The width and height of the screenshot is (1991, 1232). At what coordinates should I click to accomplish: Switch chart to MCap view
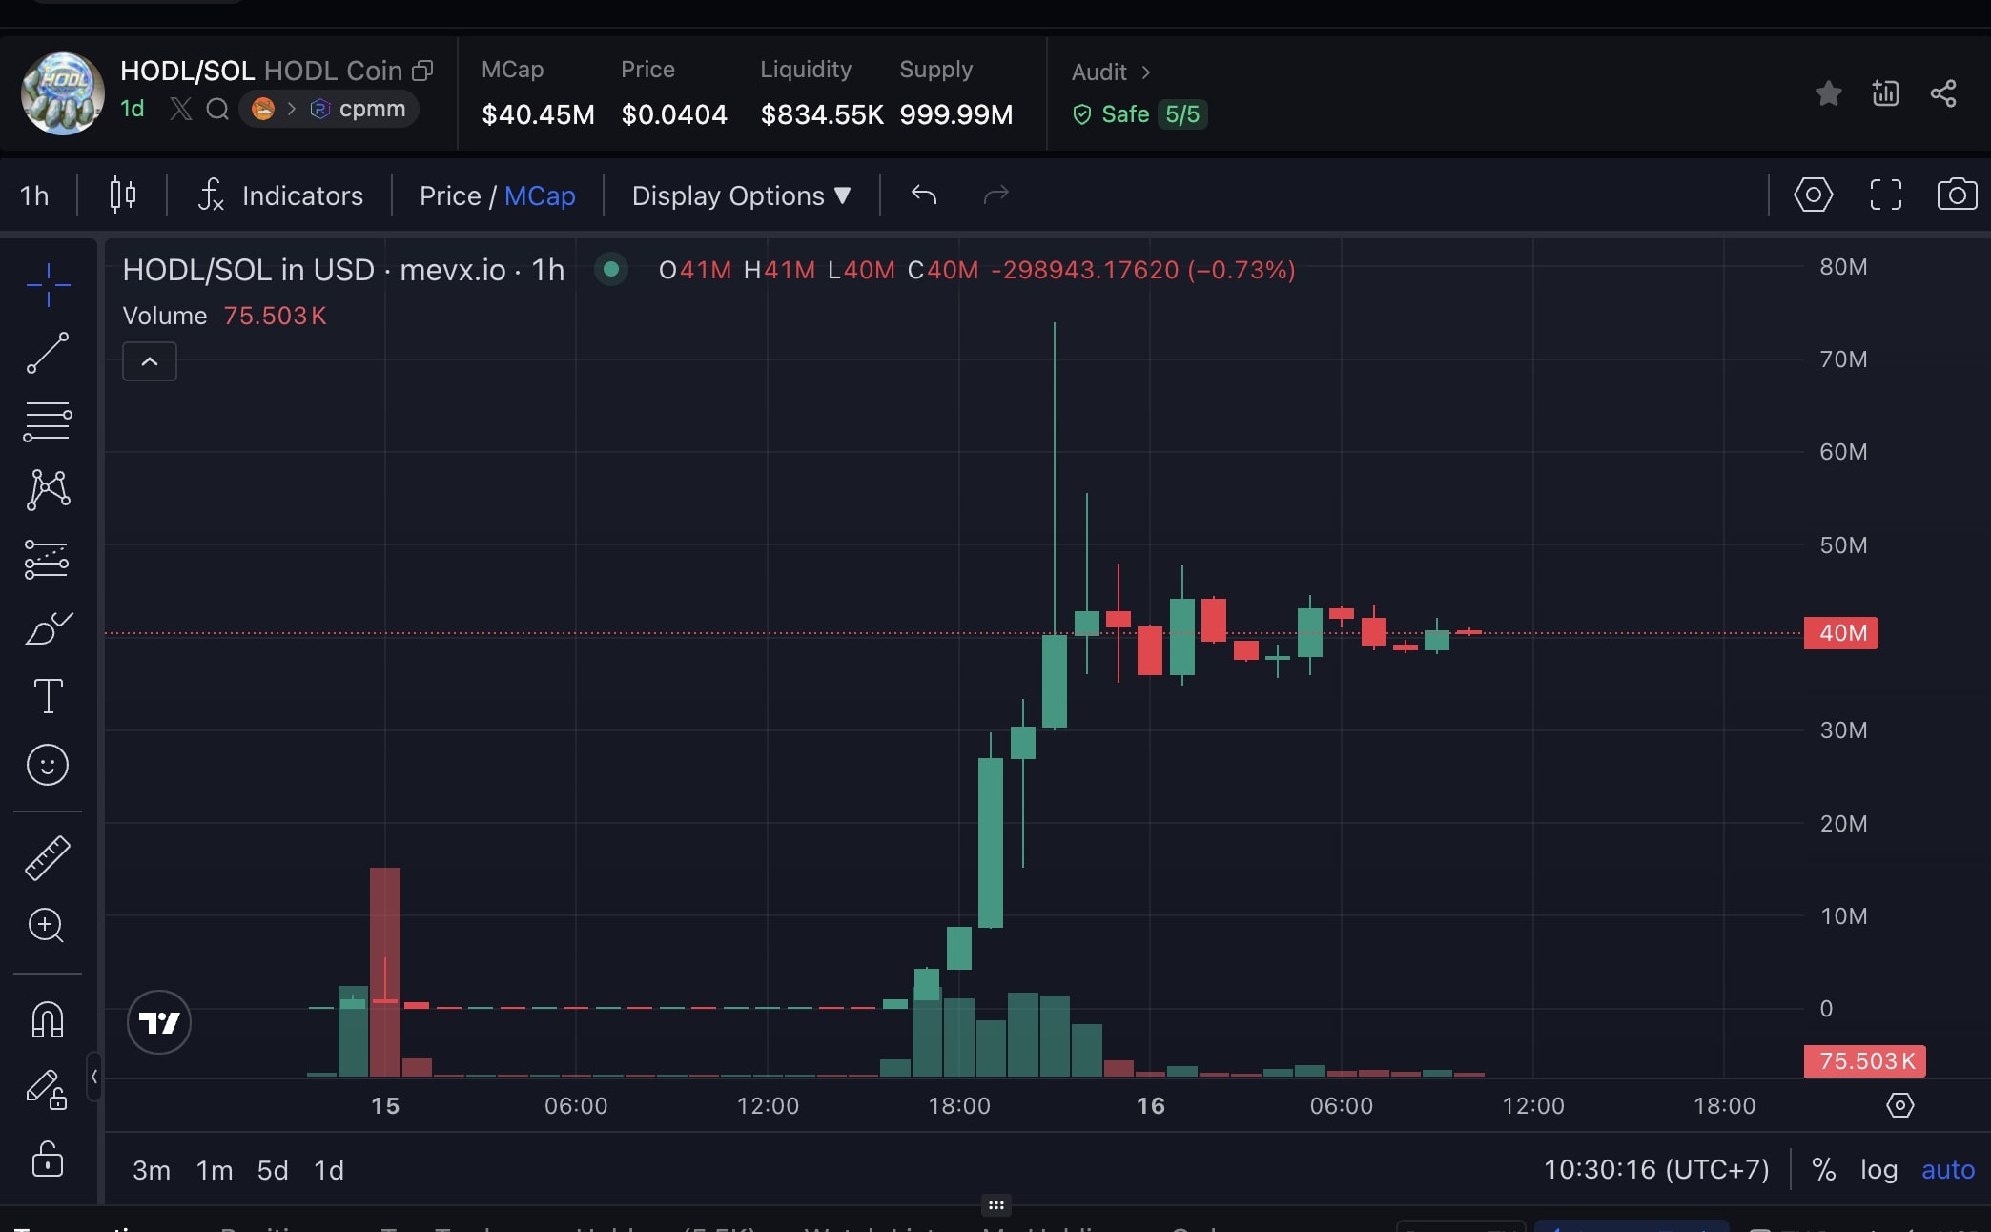click(x=540, y=195)
